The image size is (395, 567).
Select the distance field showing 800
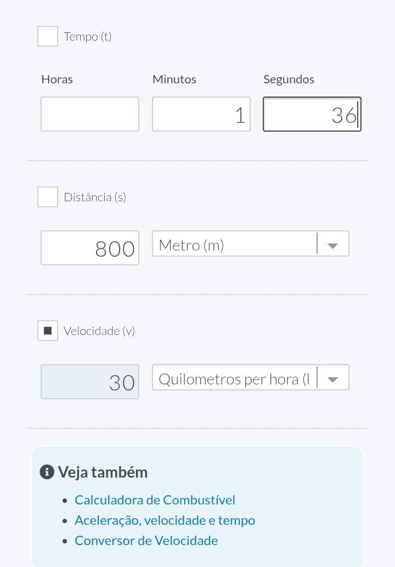click(90, 248)
